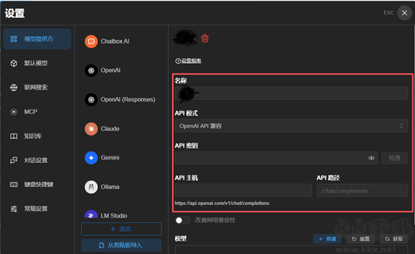Switch to the MCP settings tab

tap(37, 111)
